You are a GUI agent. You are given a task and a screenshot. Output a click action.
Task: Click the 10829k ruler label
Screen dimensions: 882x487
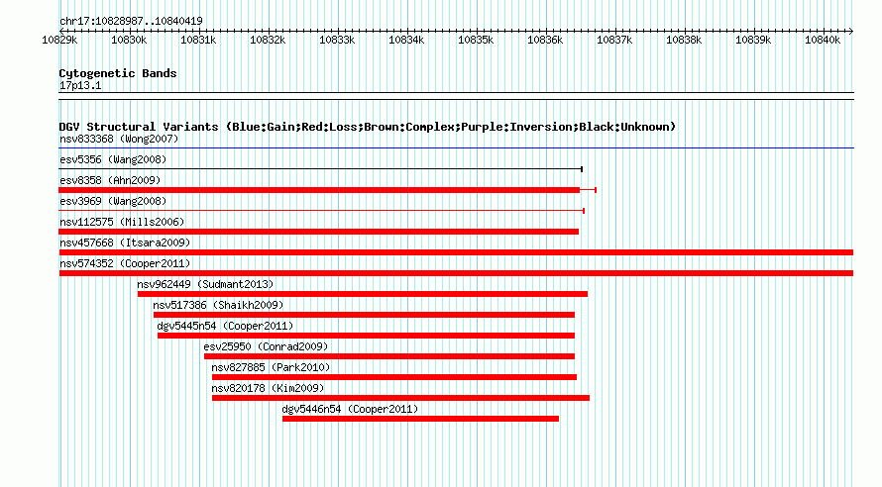[59, 40]
